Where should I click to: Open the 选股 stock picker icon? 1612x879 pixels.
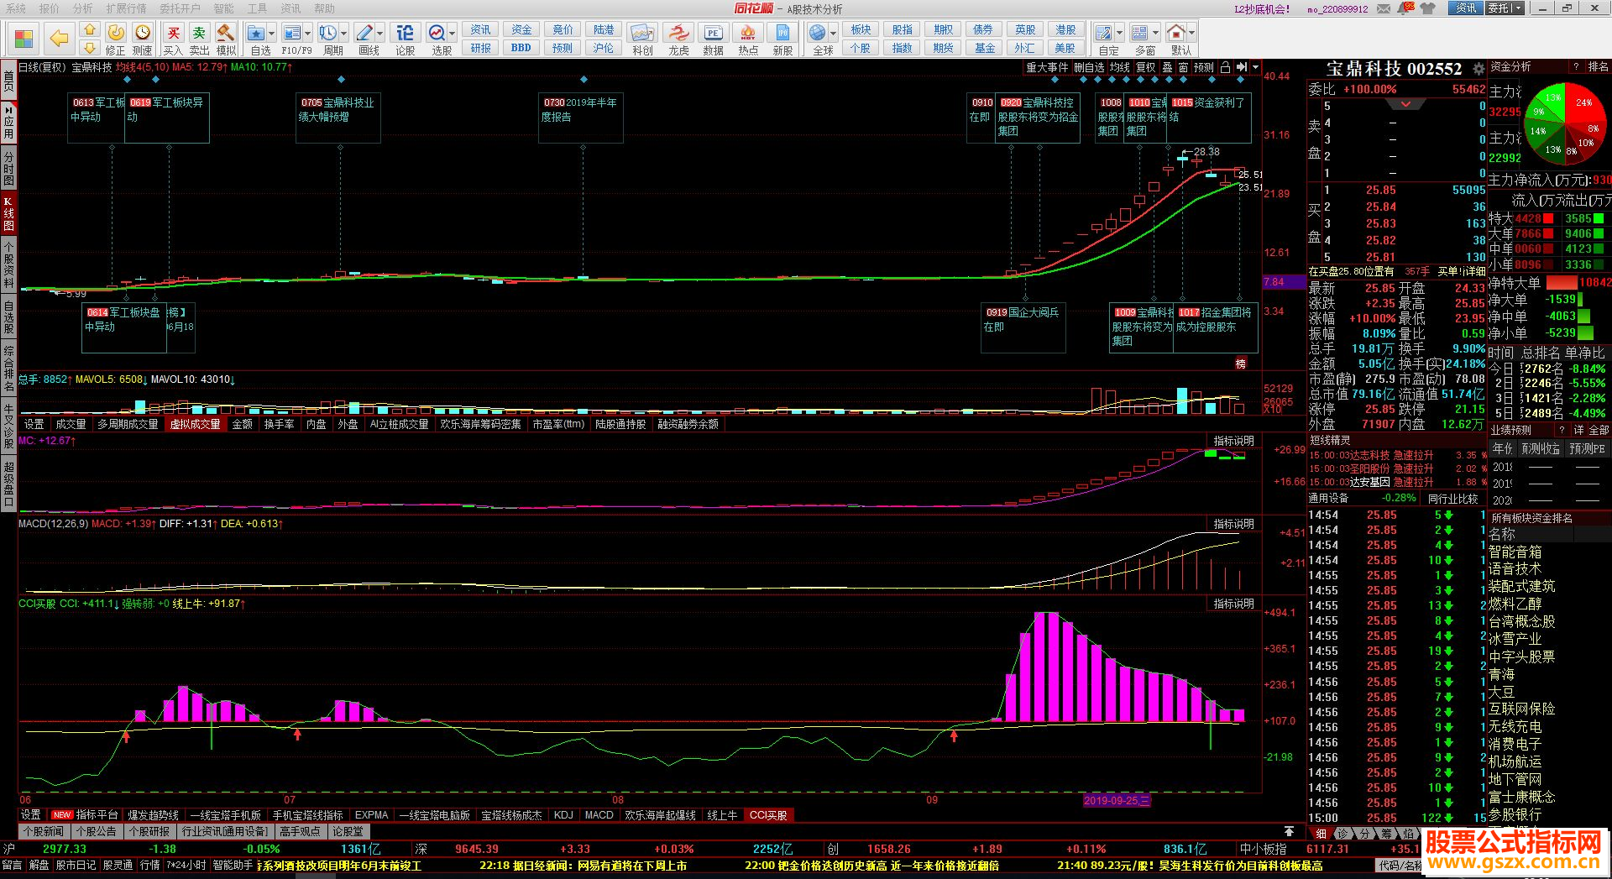point(437,33)
